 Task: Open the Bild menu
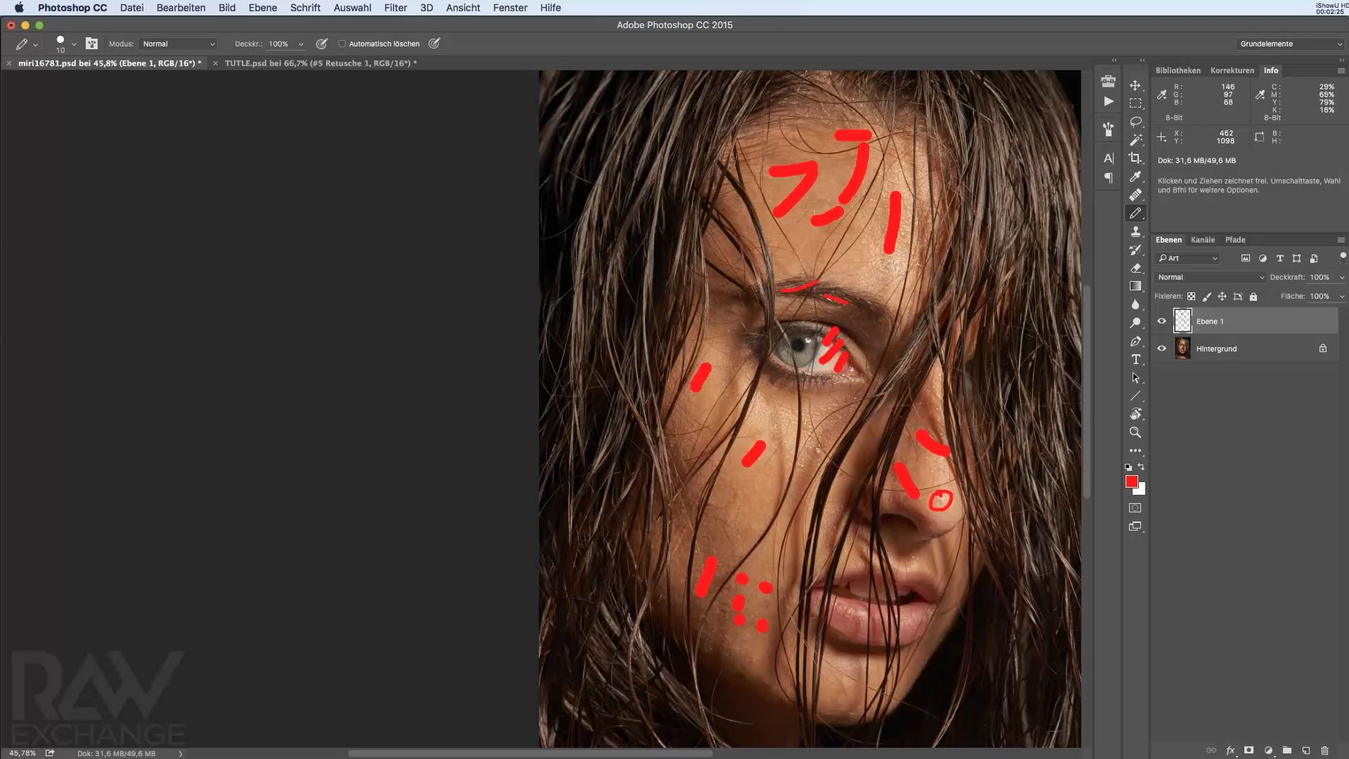[x=227, y=8]
